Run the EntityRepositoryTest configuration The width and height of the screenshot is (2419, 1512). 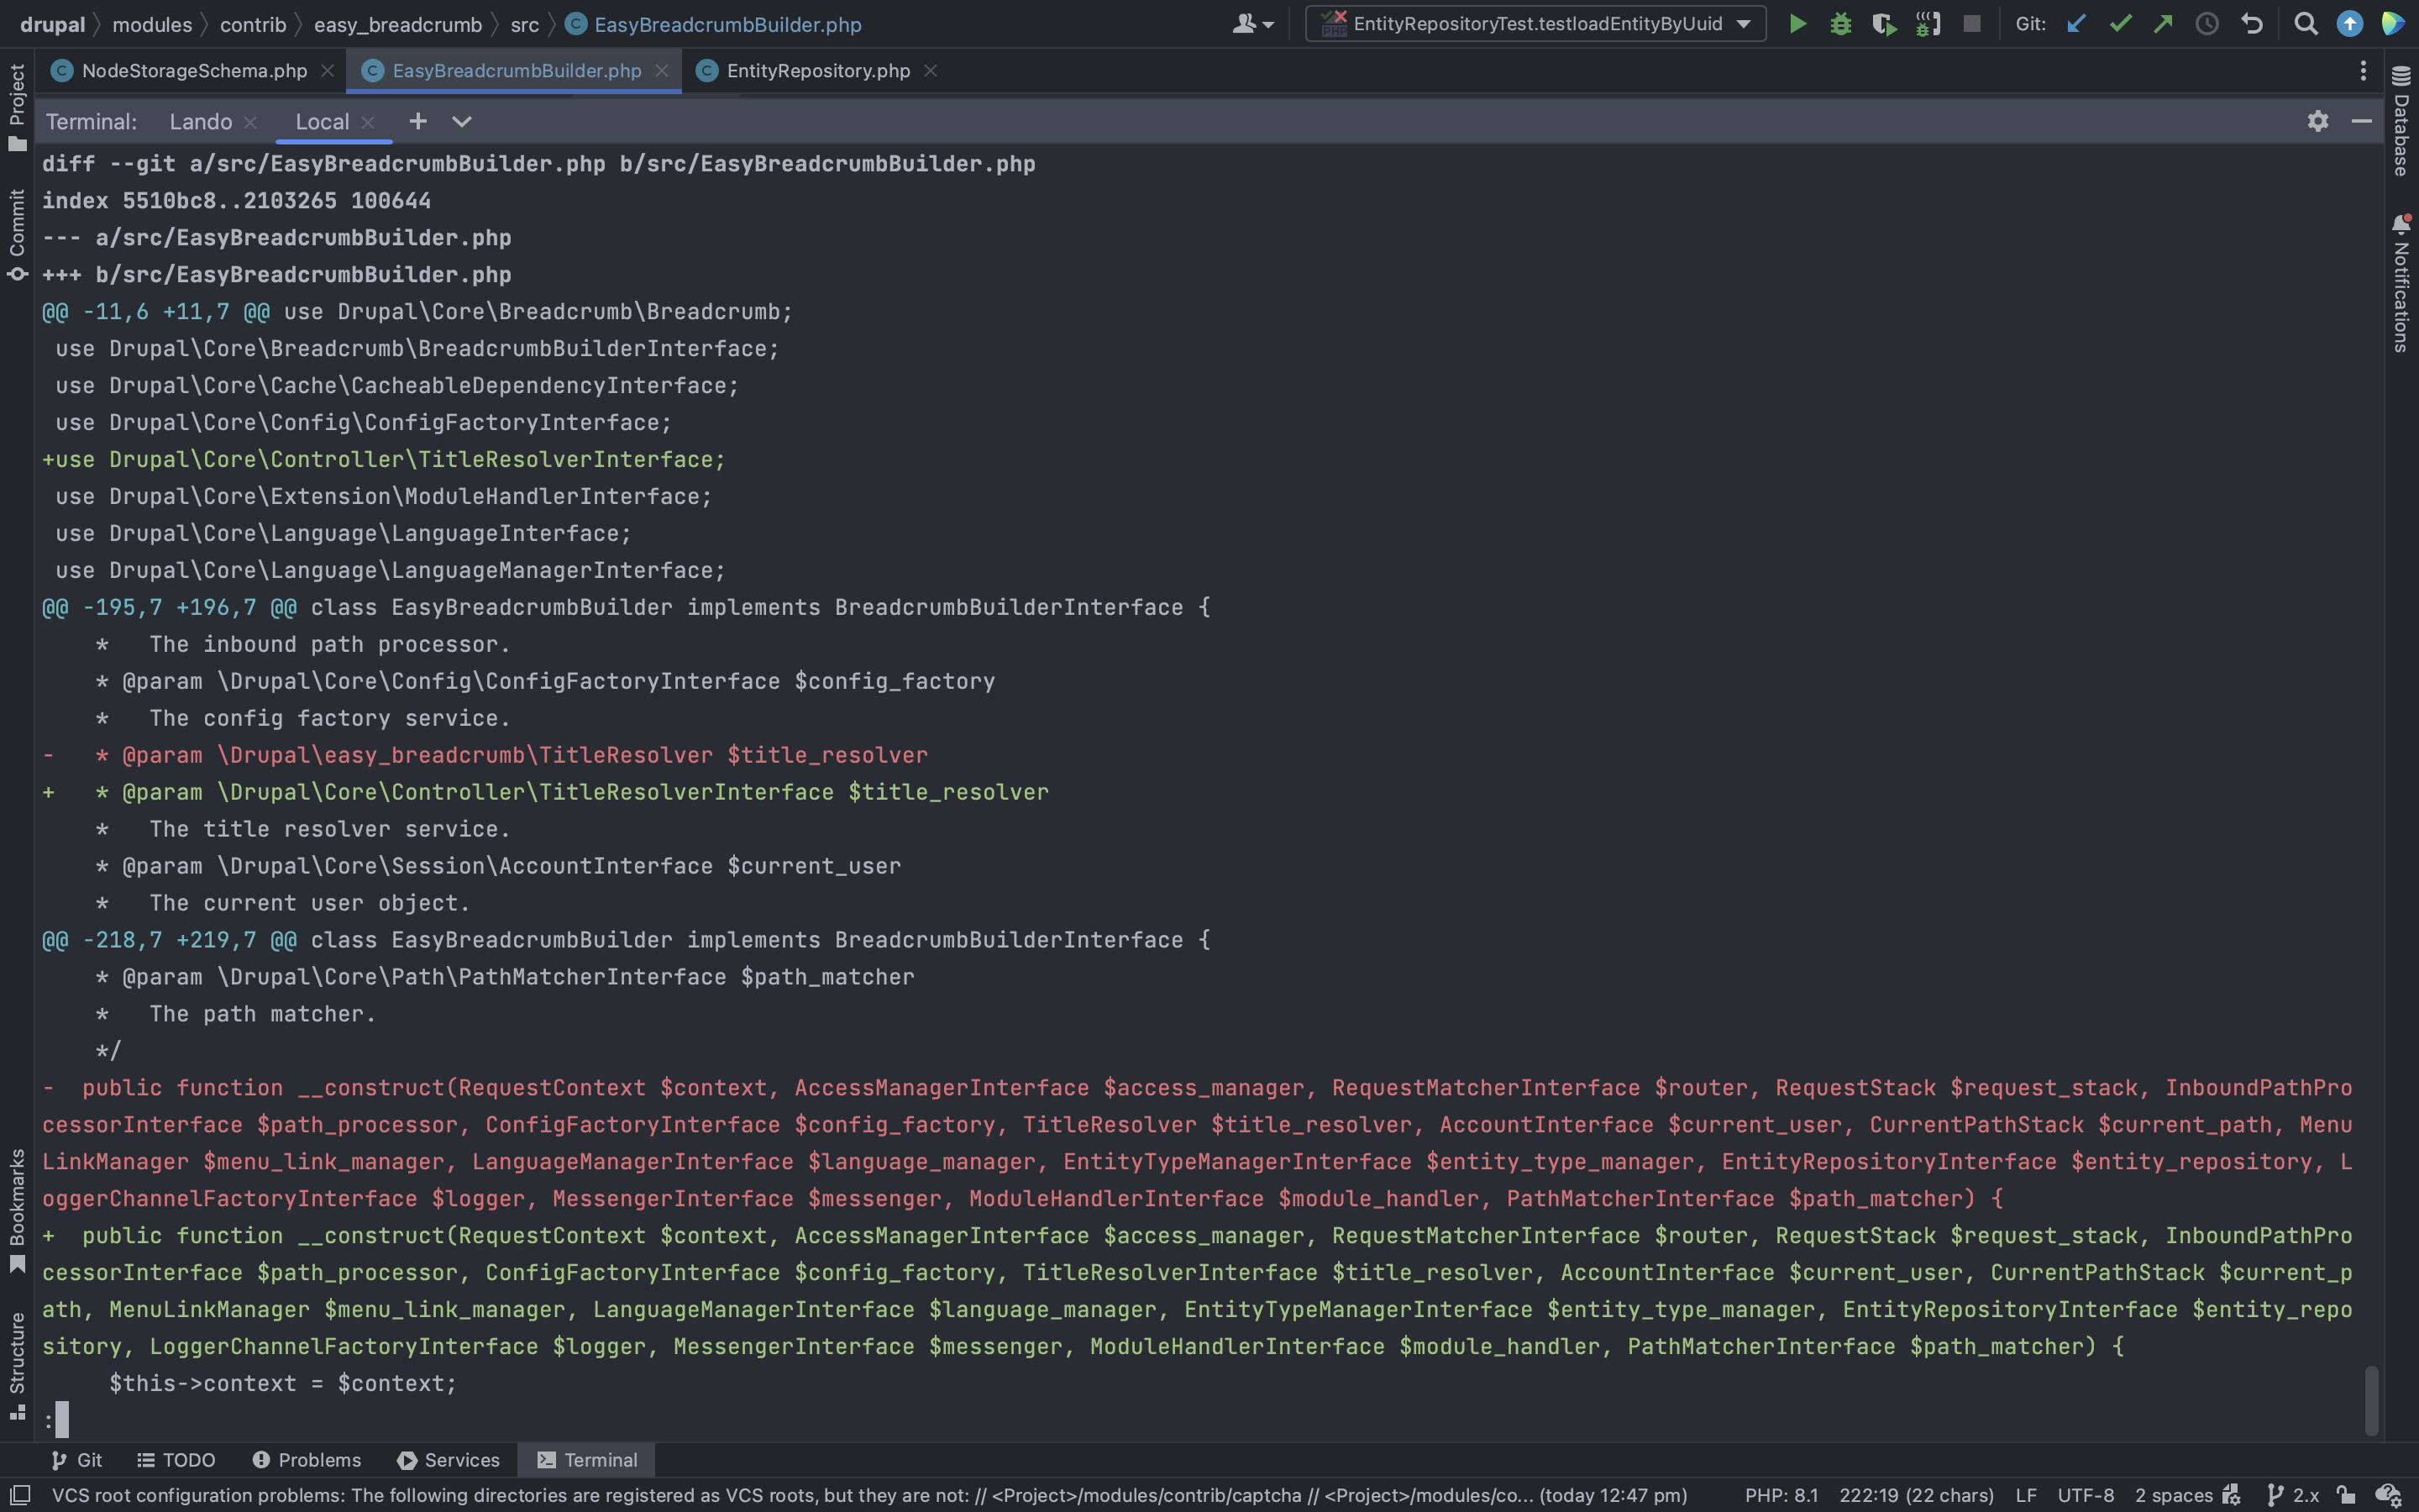click(x=1797, y=23)
